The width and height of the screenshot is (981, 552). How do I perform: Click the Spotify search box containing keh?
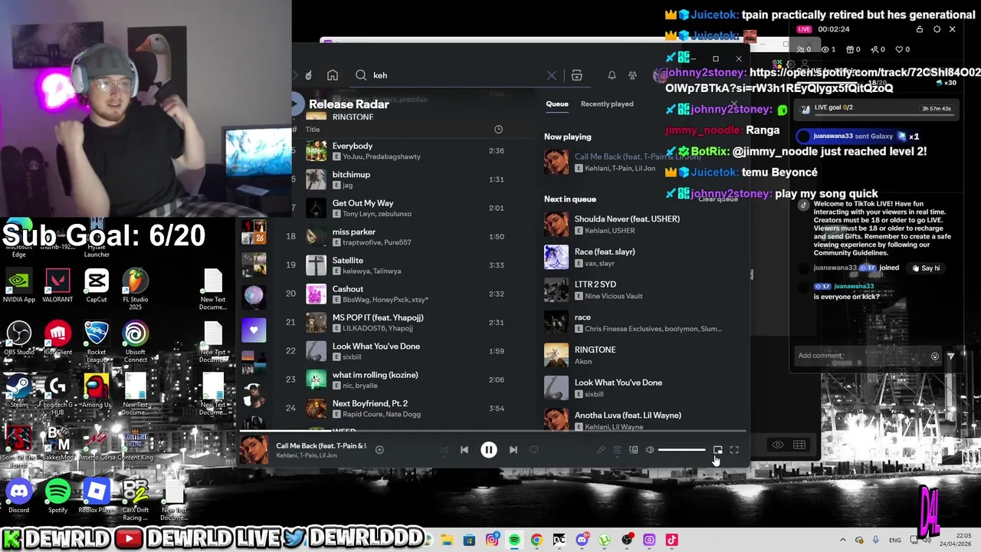pyautogui.click(x=456, y=75)
